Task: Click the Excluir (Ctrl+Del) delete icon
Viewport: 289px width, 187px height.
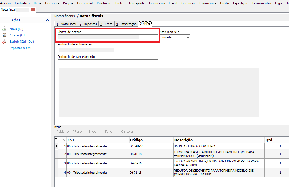Action: tap(4, 42)
